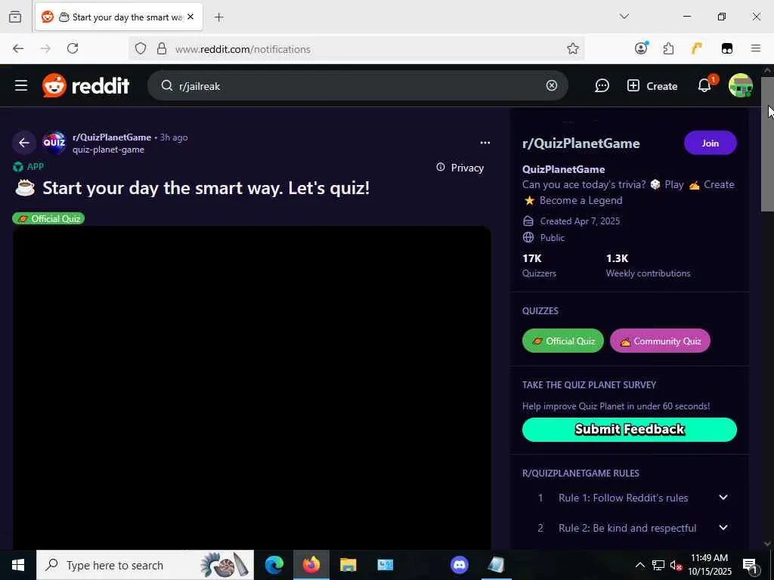Open the user avatar profile menu
The image size is (774, 580).
pos(741,86)
